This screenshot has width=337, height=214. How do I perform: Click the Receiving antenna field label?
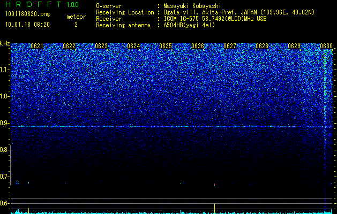123,25
